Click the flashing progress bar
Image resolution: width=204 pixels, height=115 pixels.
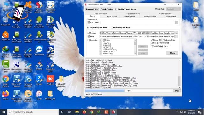[129, 91]
